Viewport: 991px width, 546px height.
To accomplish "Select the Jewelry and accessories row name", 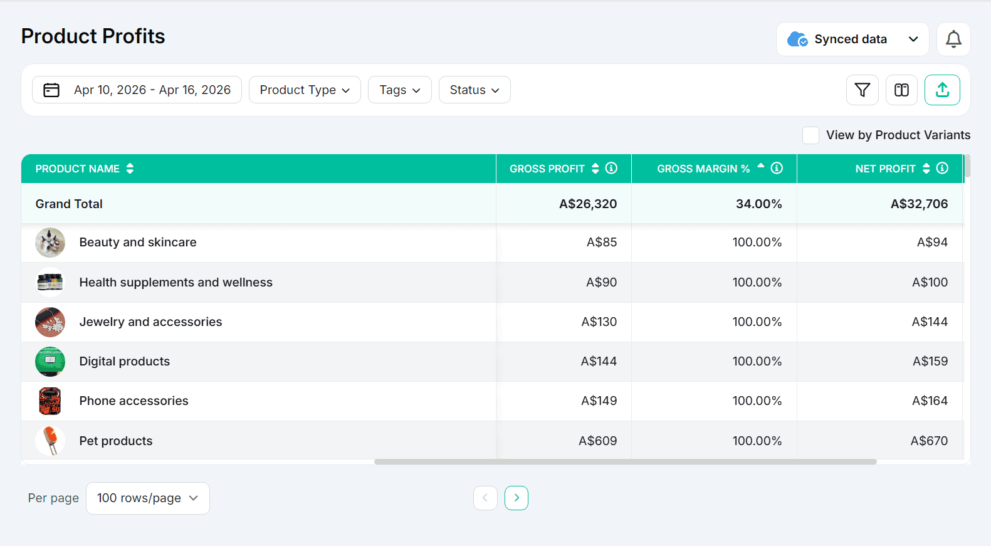I will [151, 322].
